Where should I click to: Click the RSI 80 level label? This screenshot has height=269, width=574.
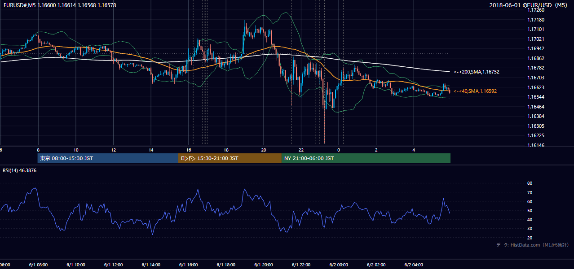click(530, 183)
